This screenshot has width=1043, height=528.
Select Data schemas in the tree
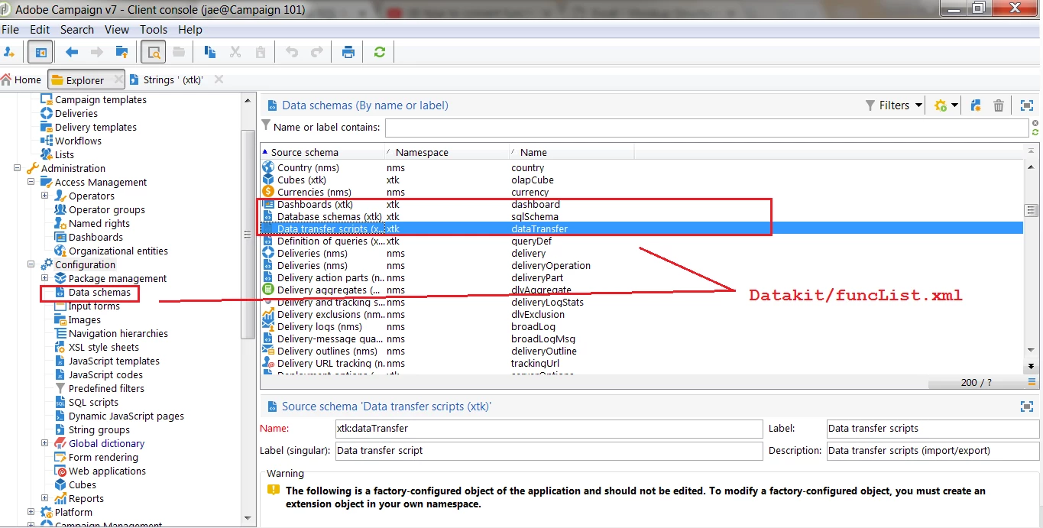(x=99, y=292)
